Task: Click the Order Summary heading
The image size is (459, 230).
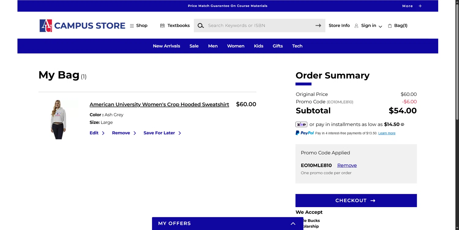Action: pyautogui.click(x=333, y=75)
